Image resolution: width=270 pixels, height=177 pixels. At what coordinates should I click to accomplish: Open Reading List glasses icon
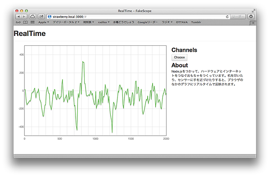(x=18, y=22)
